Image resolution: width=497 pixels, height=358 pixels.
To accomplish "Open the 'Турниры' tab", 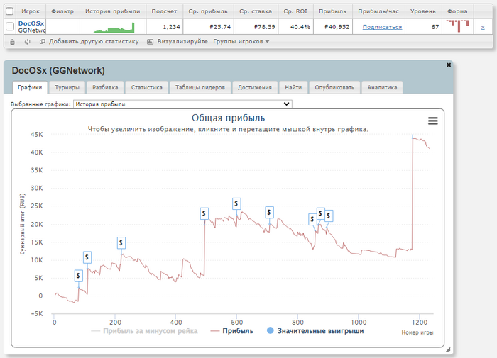I will [67, 88].
